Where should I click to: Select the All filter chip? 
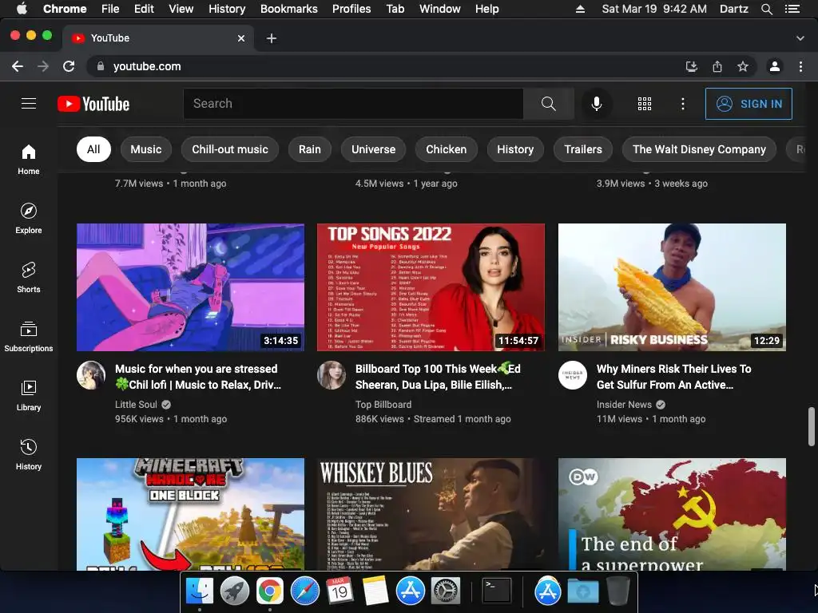click(93, 149)
